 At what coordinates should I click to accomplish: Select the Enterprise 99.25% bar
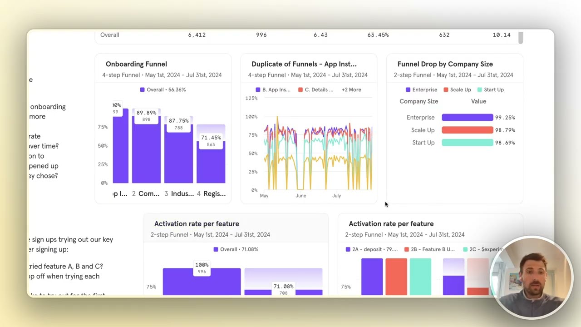(467, 117)
